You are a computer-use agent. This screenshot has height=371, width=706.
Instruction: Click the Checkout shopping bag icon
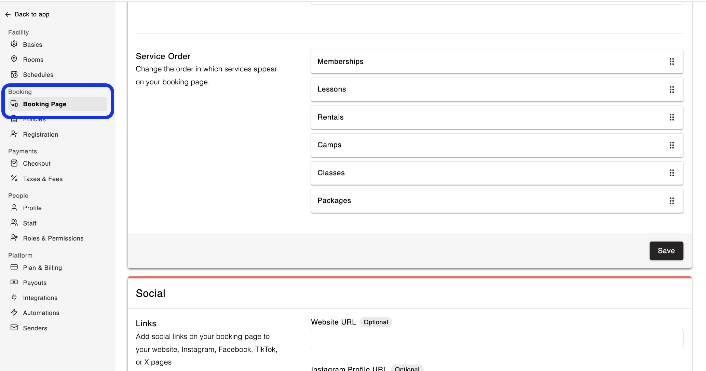[14, 163]
